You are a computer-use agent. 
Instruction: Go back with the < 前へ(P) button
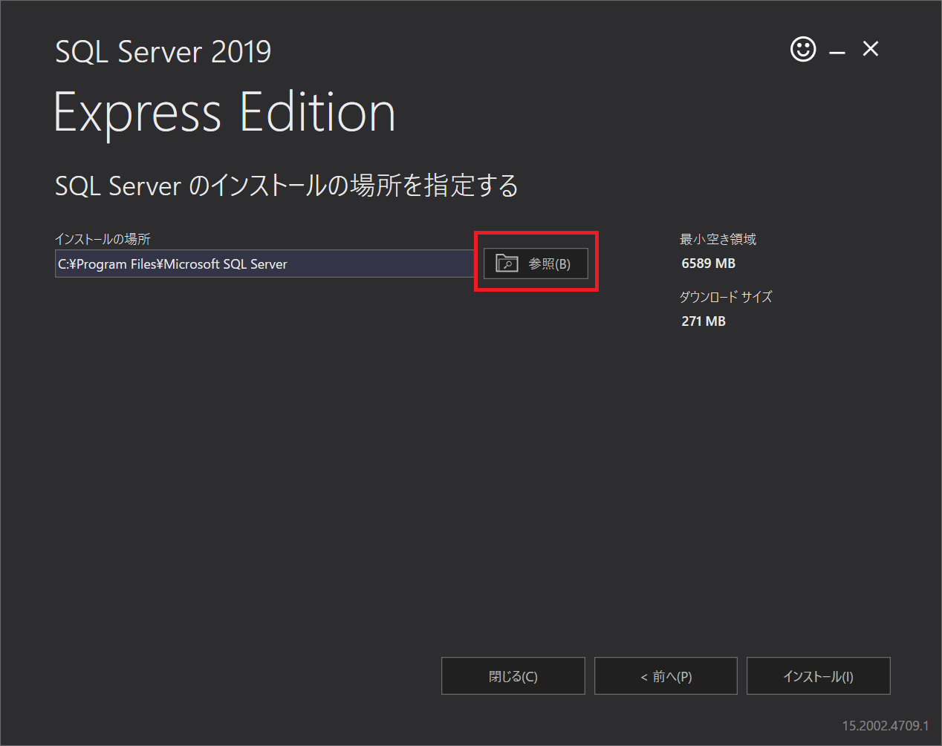coord(666,676)
